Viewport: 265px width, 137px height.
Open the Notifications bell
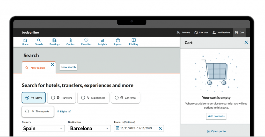(221, 33)
